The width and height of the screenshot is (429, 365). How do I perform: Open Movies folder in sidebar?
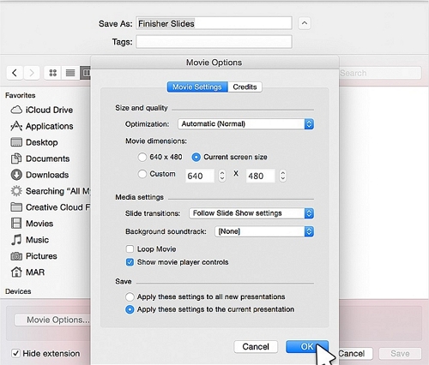click(x=32, y=224)
